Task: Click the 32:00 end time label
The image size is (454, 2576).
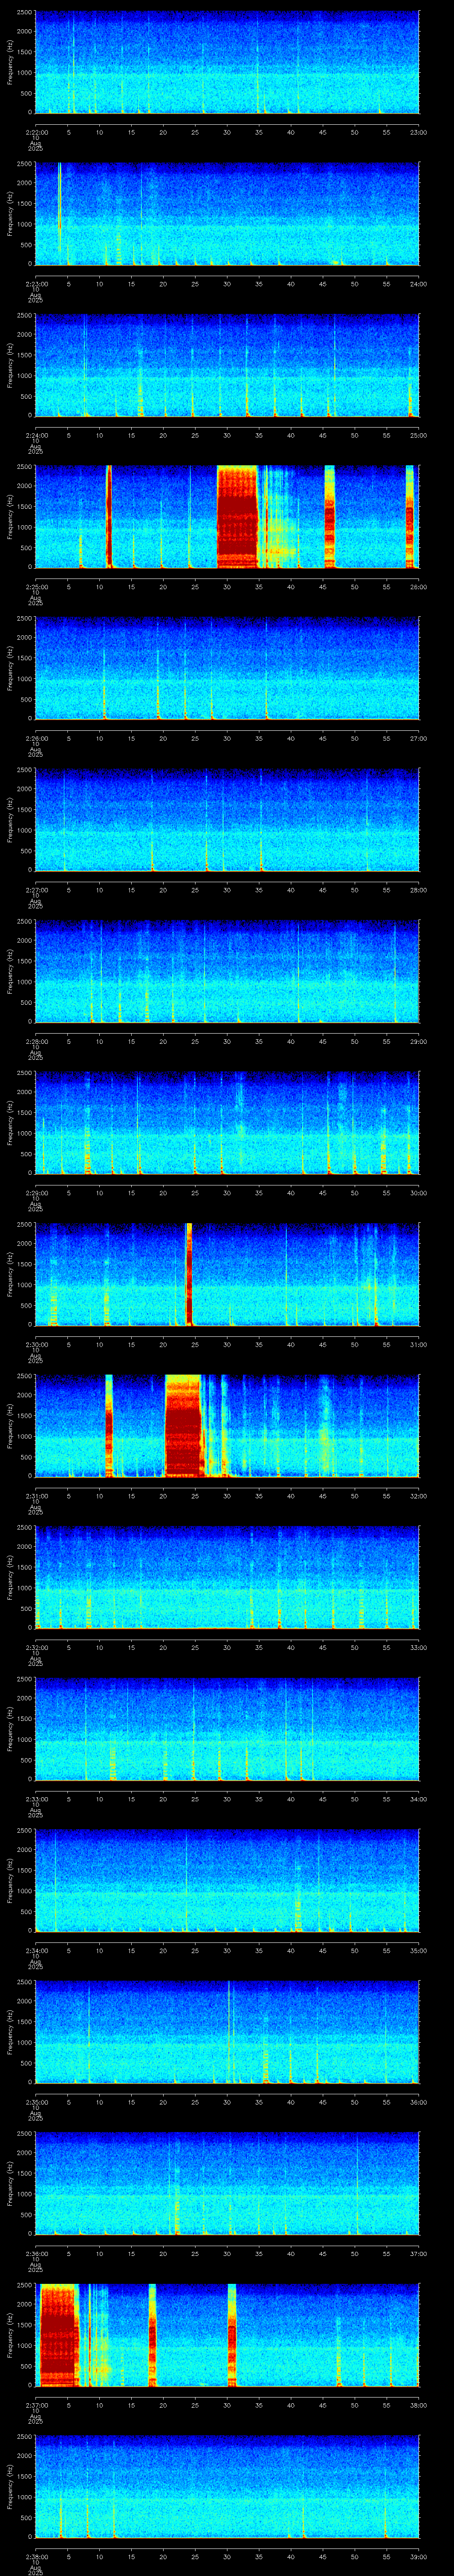Action: coord(418,1496)
